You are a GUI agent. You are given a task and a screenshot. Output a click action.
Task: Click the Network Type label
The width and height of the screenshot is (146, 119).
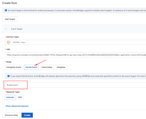(13, 92)
